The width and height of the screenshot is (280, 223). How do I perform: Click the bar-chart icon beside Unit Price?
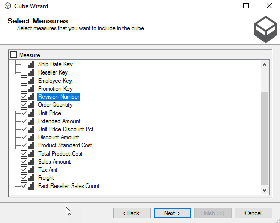pyautogui.click(x=31, y=113)
